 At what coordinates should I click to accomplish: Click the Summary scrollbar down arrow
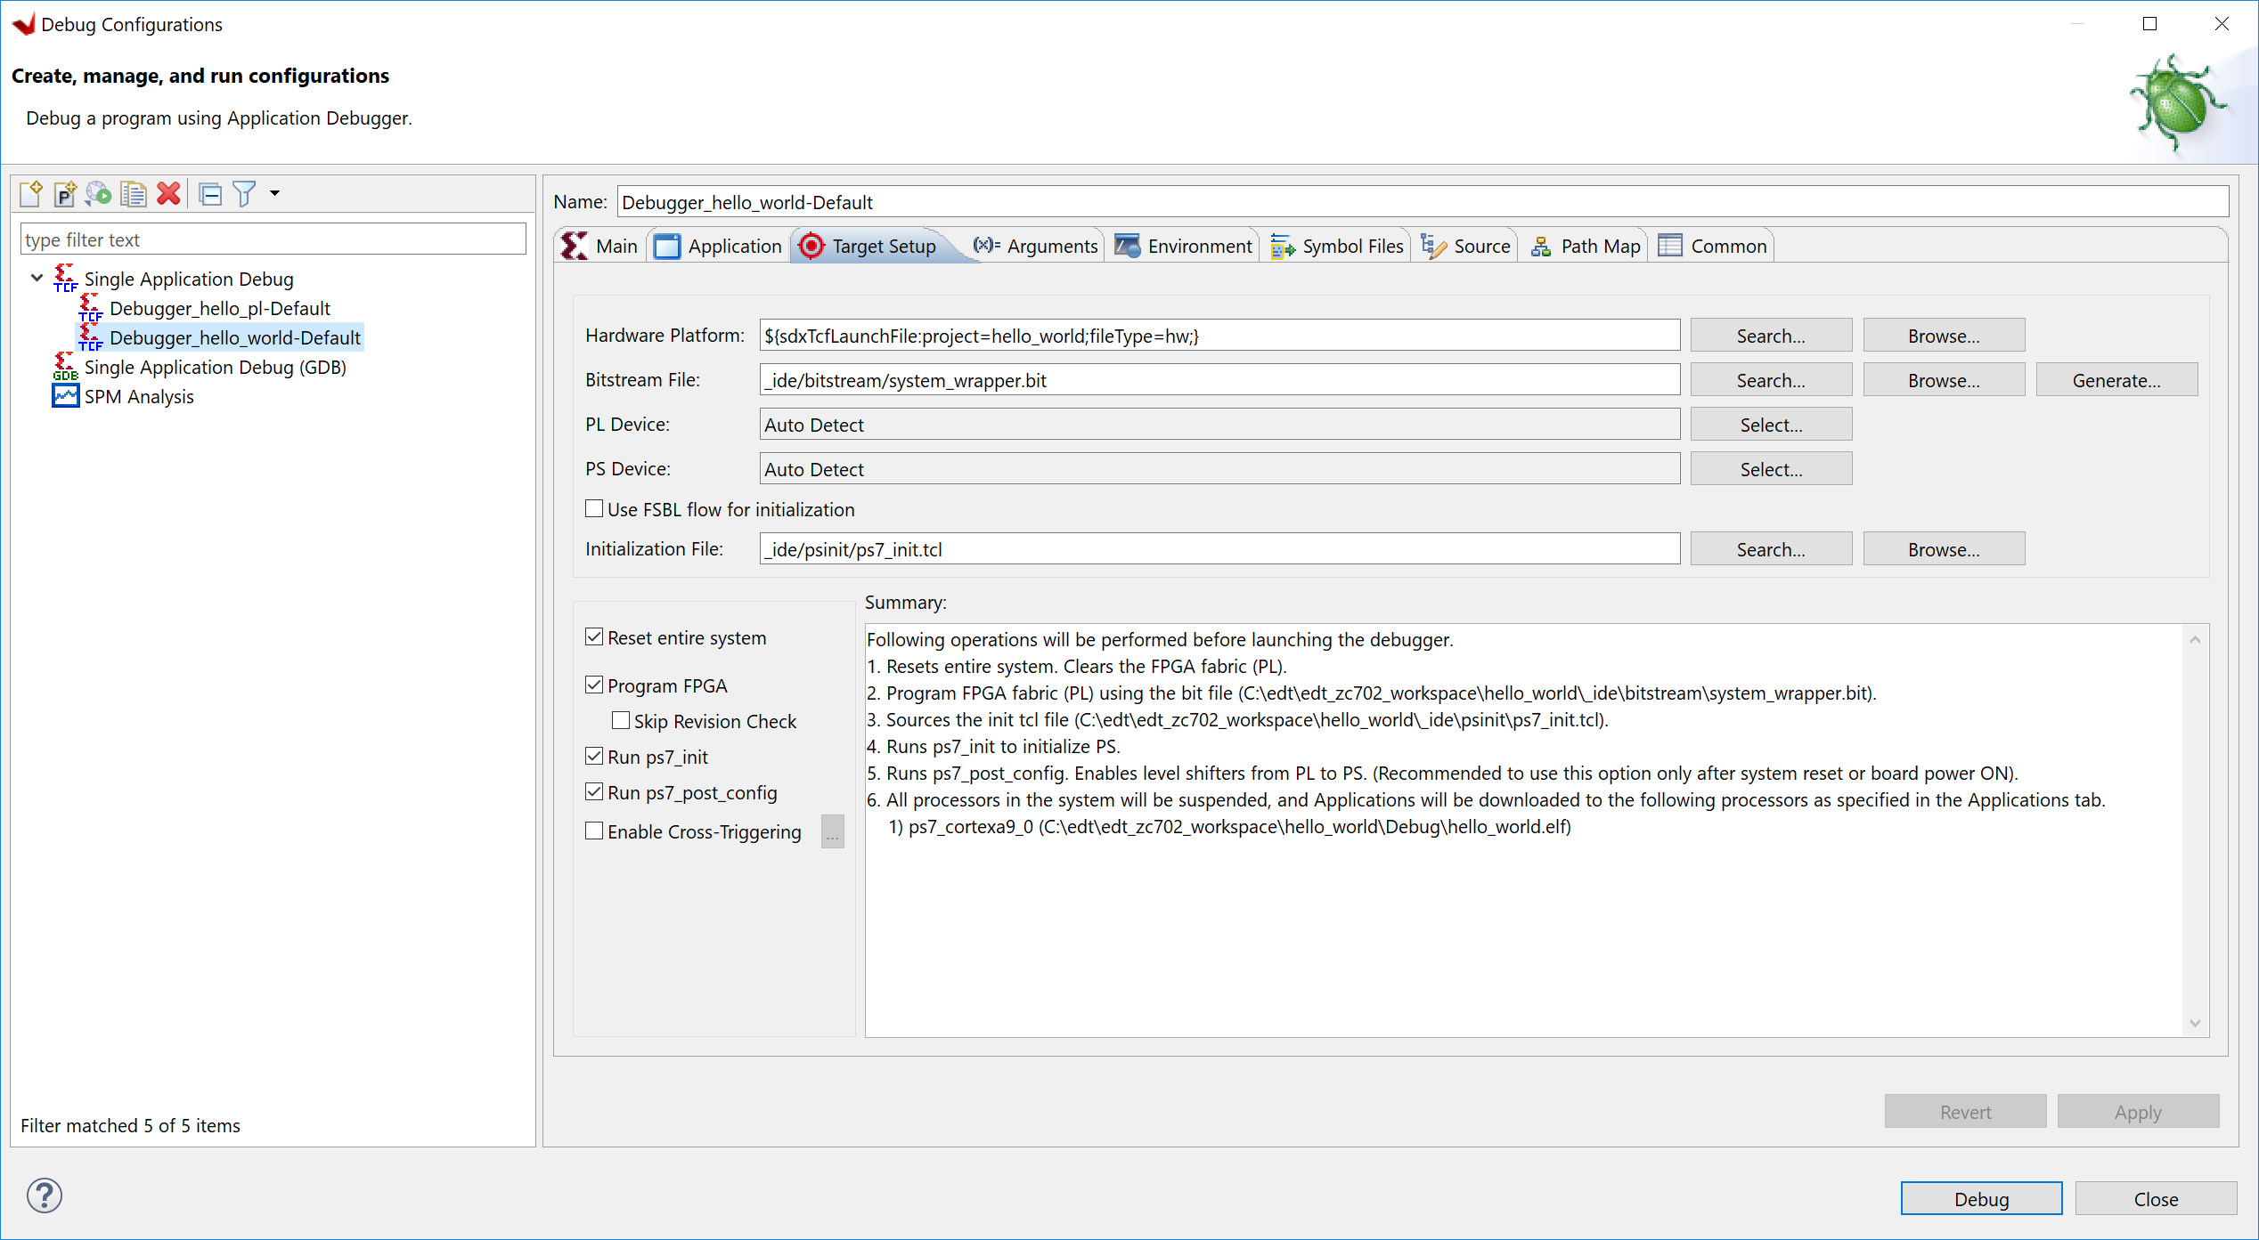(2195, 1023)
